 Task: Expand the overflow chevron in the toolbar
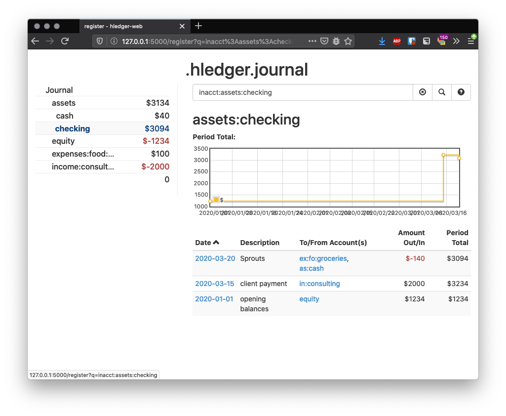tap(456, 41)
